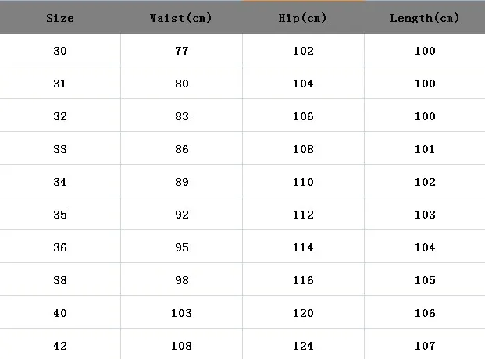Viewport: 485px width, 359px height.
Task: Click hip value 114 cell
Action: [x=303, y=247]
